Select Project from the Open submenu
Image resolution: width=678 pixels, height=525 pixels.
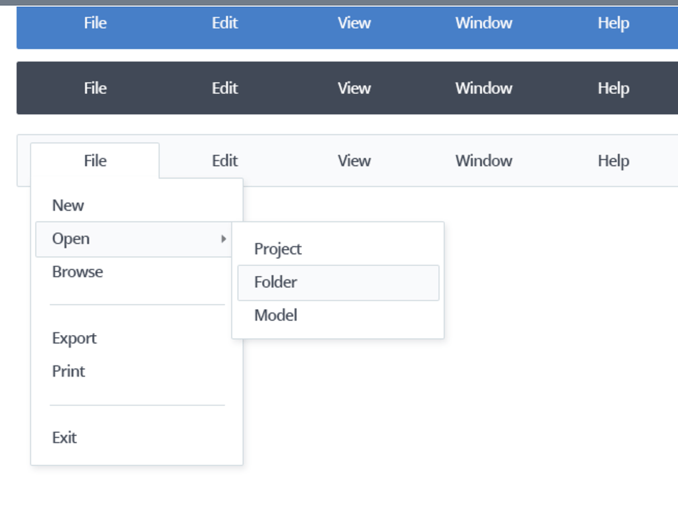pyautogui.click(x=277, y=249)
